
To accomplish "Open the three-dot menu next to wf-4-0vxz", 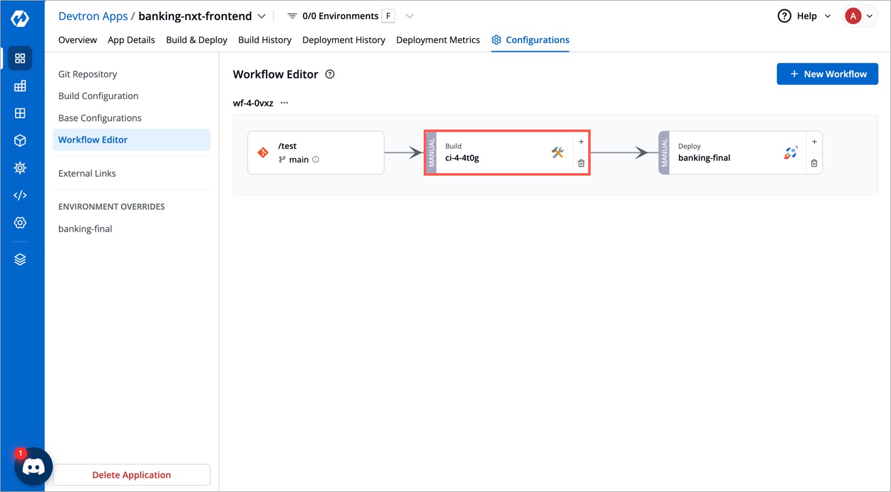I will pos(284,103).
